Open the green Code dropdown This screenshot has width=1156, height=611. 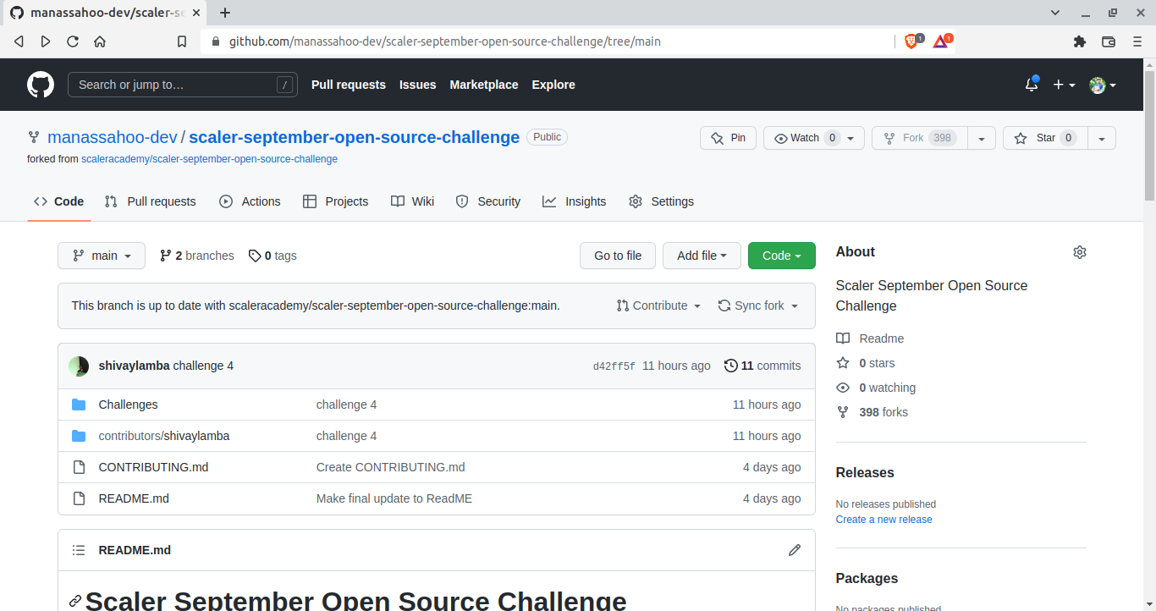point(781,255)
